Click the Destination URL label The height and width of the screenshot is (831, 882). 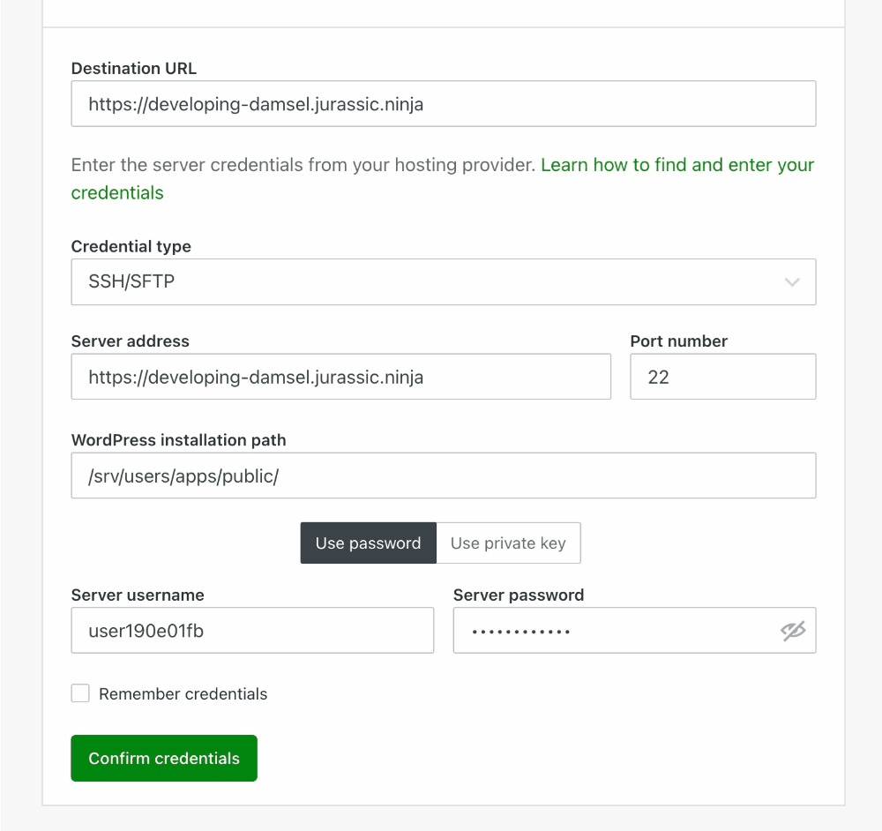click(x=133, y=69)
